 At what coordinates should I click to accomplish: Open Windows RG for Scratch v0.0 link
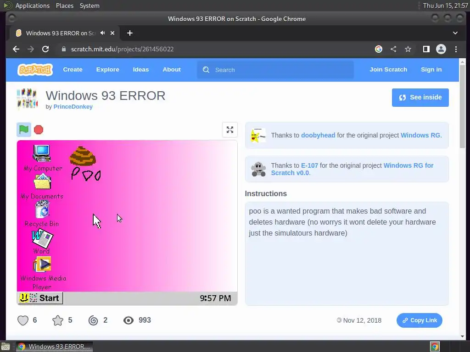352,169
